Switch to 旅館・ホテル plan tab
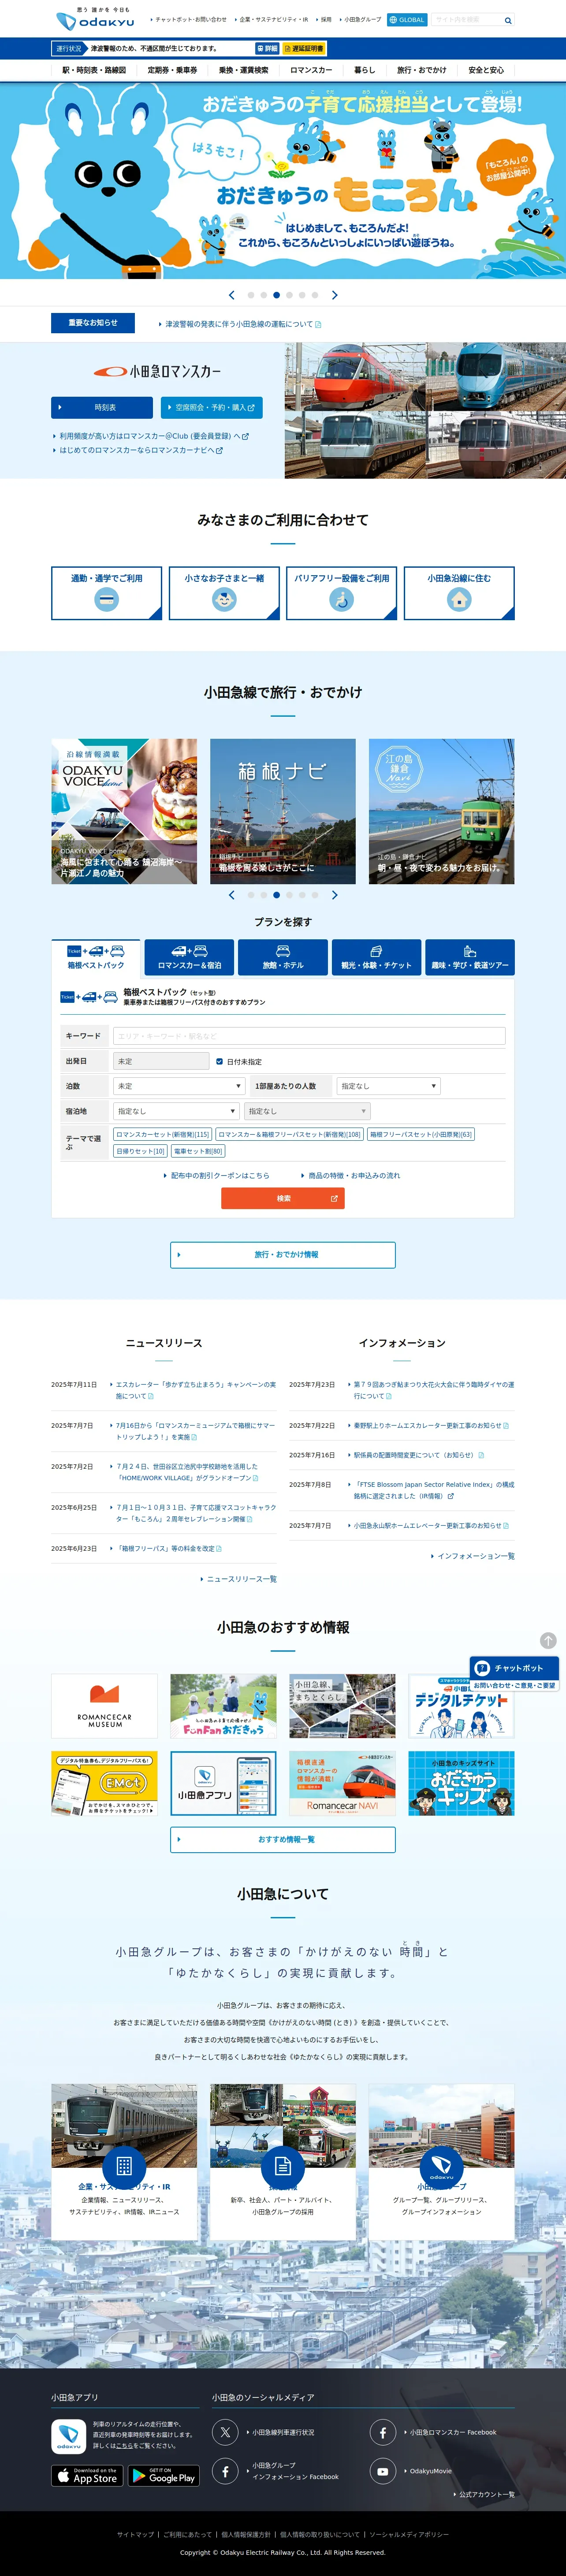 click(283, 957)
